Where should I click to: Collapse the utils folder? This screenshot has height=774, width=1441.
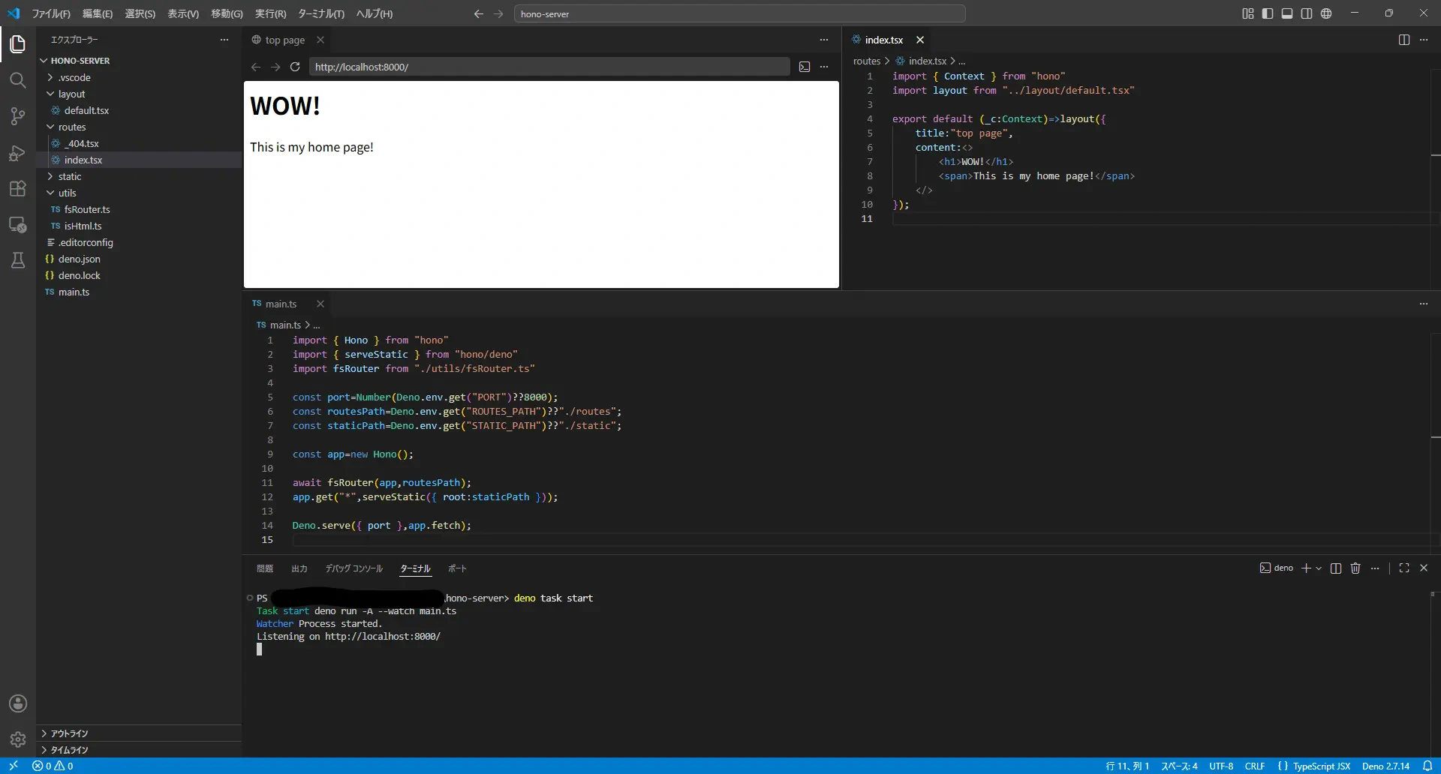[x=68, y=193]
